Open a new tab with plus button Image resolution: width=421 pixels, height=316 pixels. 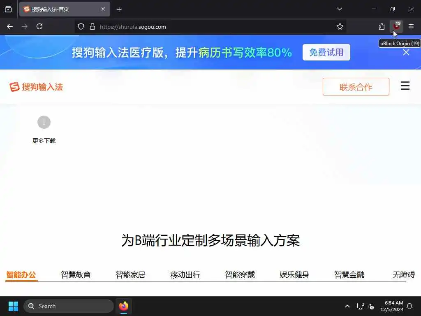coord(119,9)
